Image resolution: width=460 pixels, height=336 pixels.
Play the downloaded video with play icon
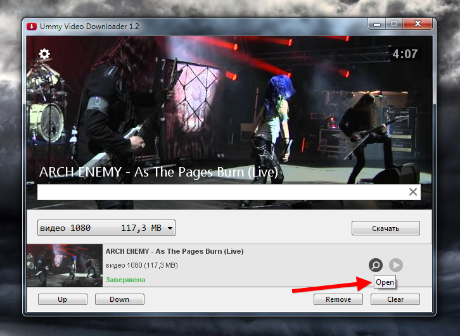coord(396,265)
